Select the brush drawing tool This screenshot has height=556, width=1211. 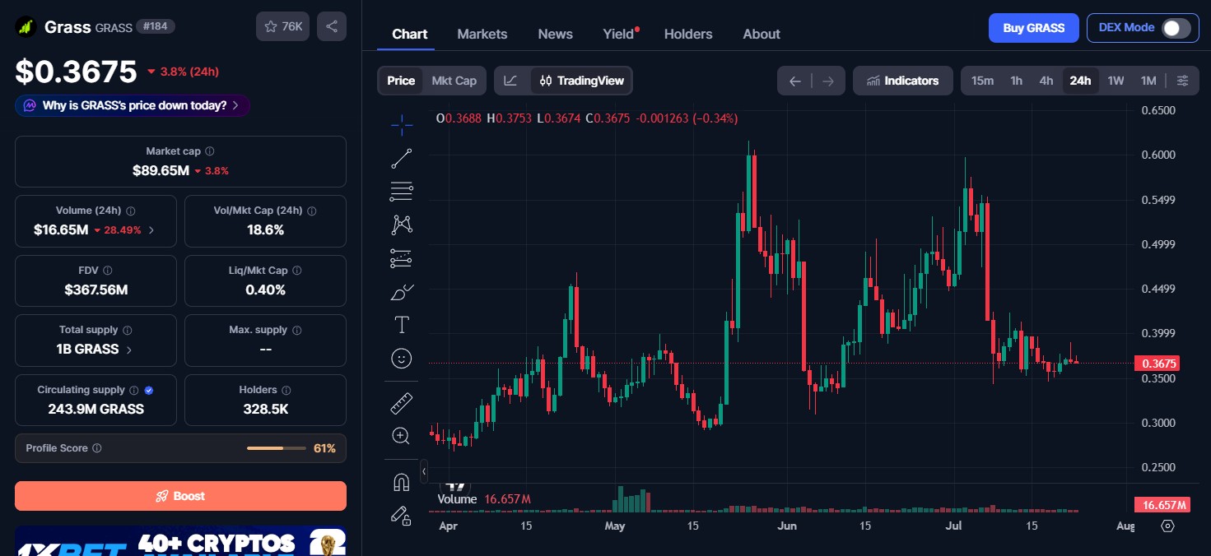[x=402, y=291]
